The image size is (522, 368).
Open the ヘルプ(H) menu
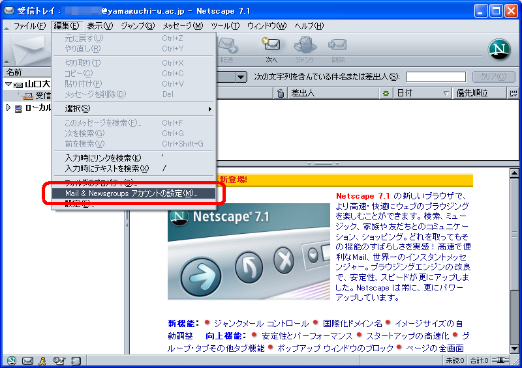pyautogui.click(x=309, y=25)
